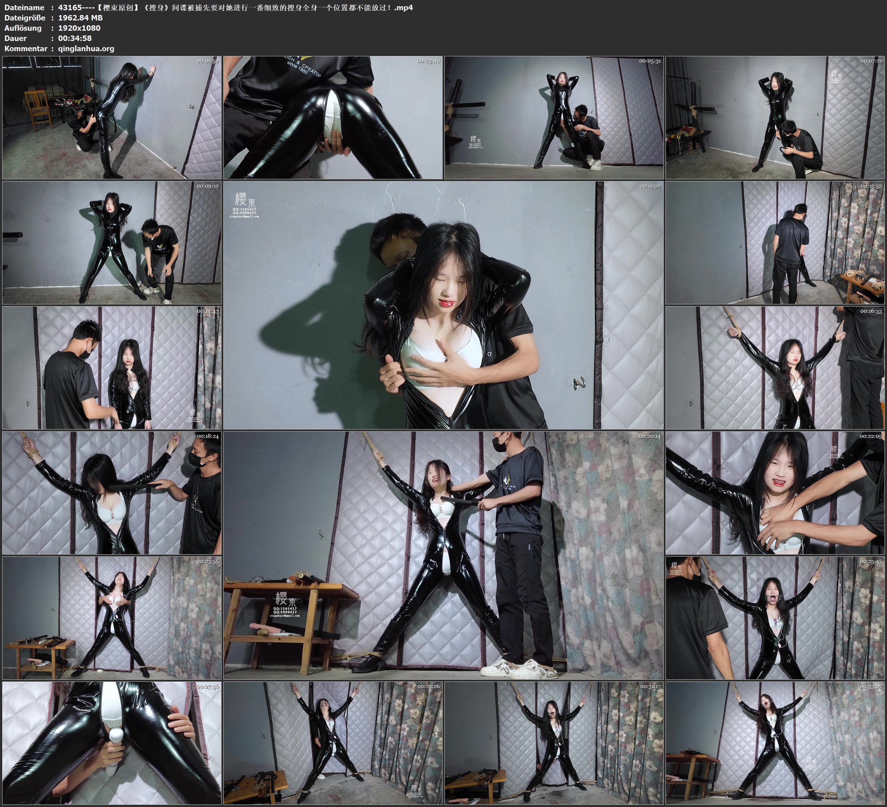Click the frame stamped 00:18:24

[112, 493]
